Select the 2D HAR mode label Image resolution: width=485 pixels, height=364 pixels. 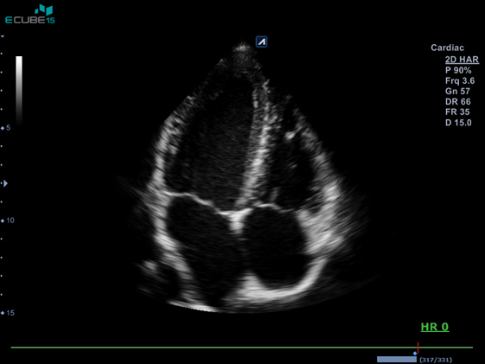coord(462,60)
